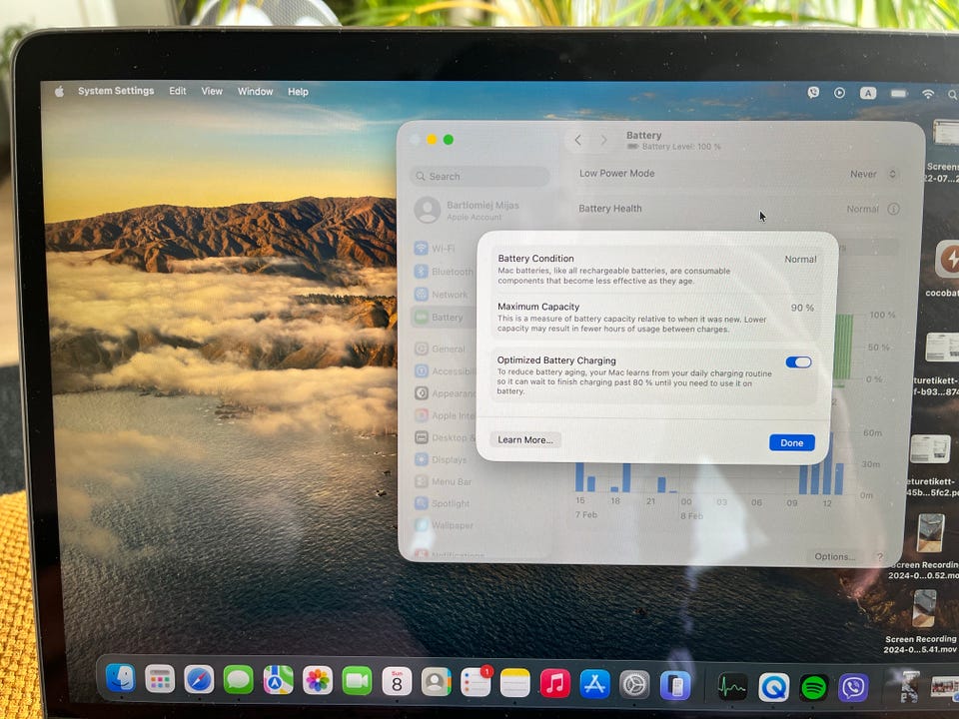Viewport: 959px width, 719px height.
Task: Open the Edit menu
Action: point(178,91)
